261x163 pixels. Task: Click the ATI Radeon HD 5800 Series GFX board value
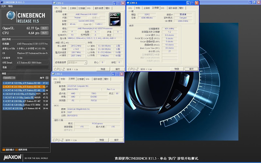point(32,63)
